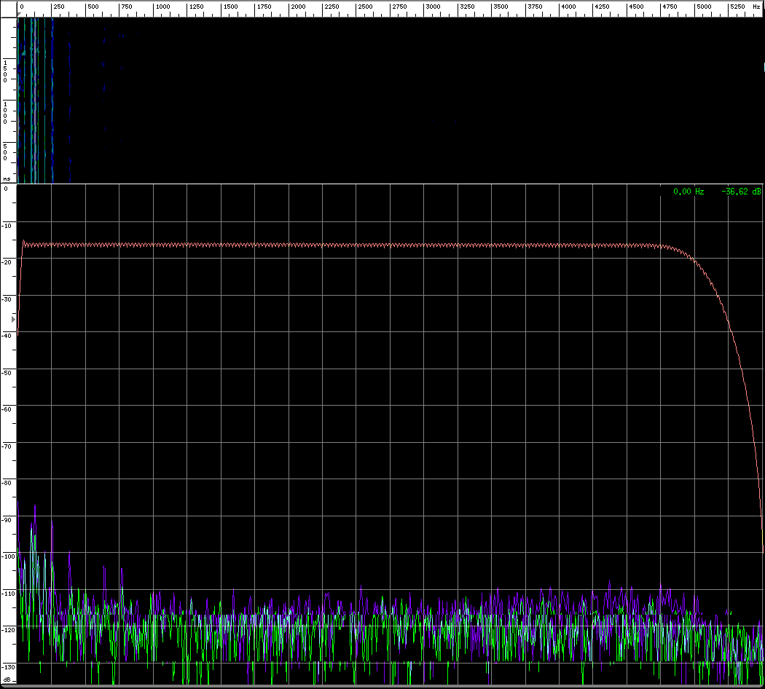
Task: Click the 5250 label on the frequency ruler
Action: coord(737,7)
